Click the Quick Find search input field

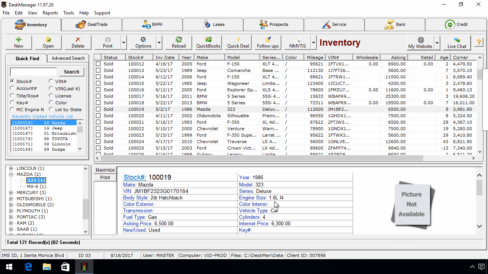34,72
